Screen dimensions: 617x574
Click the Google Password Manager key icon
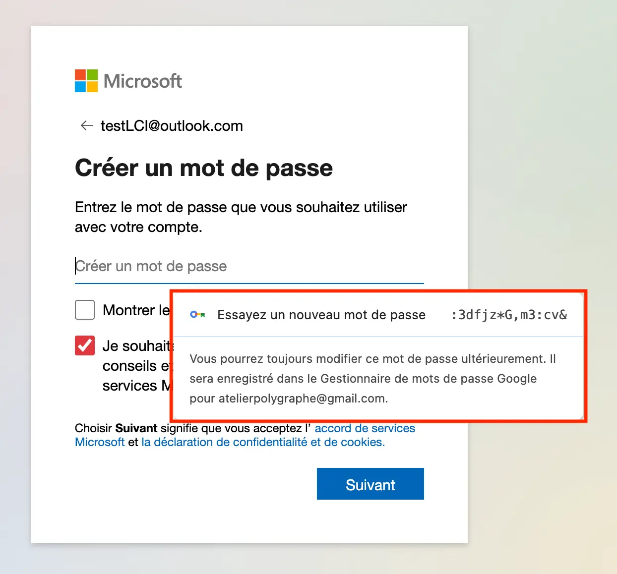tap(197, 315)
